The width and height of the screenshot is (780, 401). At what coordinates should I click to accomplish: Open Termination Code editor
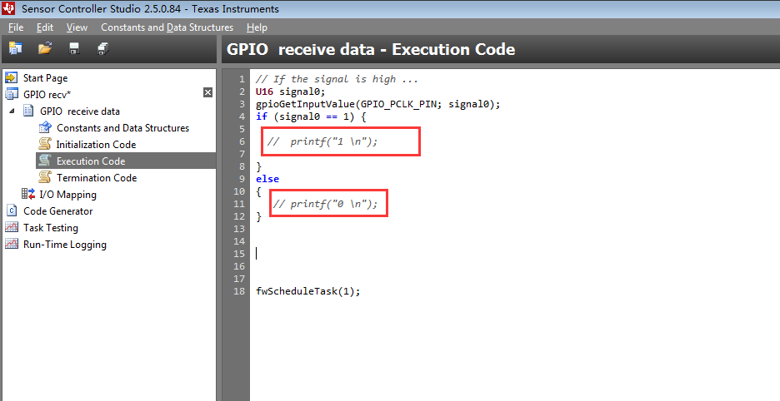pyautogui.click(x=97, y=178)
